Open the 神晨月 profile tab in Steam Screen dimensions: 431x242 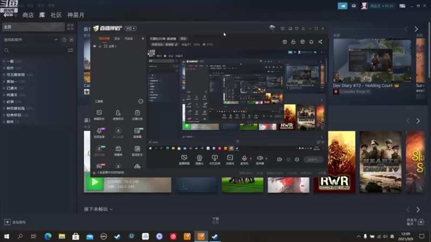click(x=76, y=15)
